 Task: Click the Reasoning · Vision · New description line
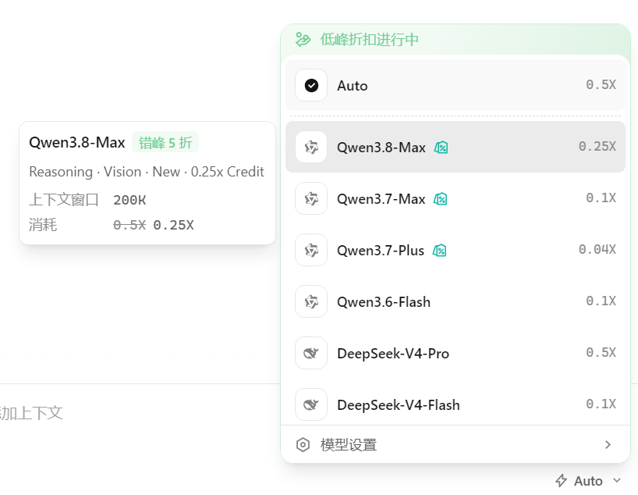(x=147, y=172)
